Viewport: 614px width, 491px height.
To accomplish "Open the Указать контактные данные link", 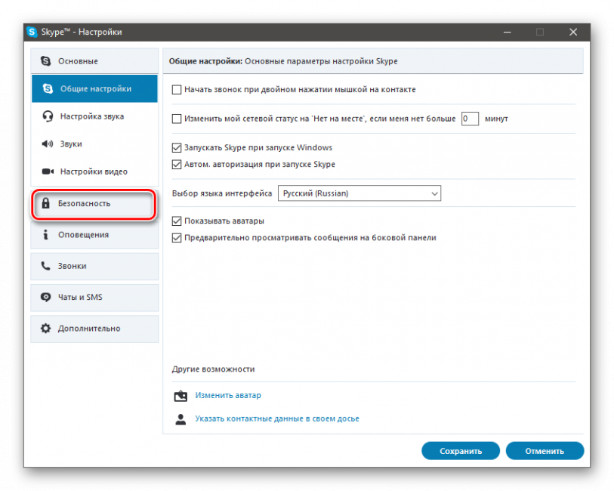I will pyautogui.click(x=276, y=418).
